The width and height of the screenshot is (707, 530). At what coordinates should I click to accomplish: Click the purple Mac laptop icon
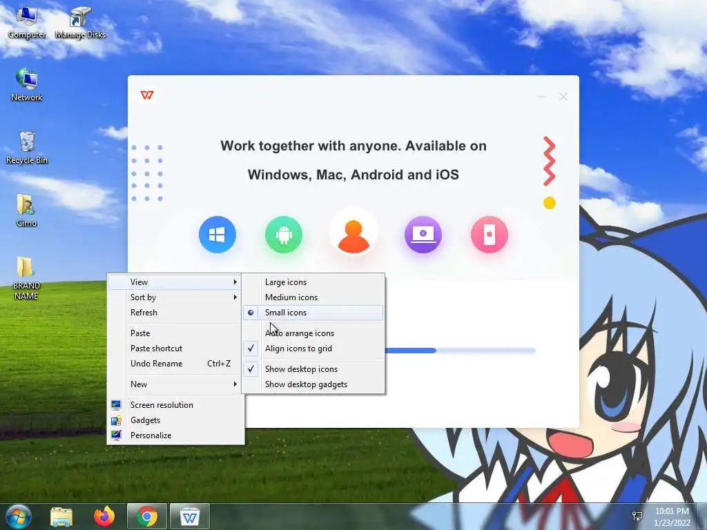423,235
